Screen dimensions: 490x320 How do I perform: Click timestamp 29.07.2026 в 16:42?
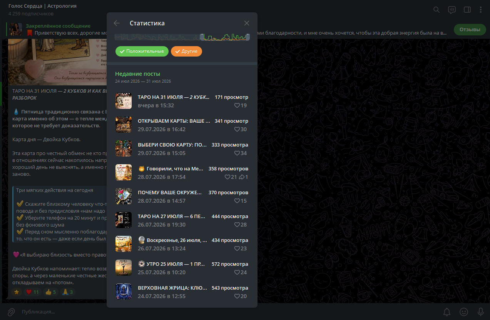(x=162, y=129)
